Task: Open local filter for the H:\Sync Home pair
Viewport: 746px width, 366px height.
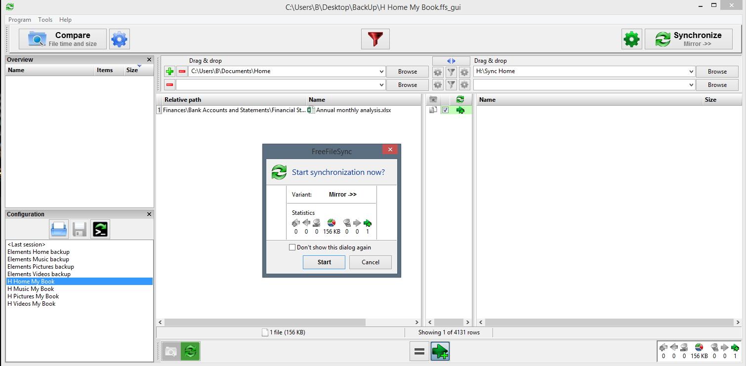Action: 451,72
